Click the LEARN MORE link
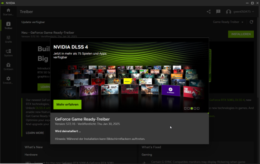This screenshot has width=260, height=164. pyautogui.click(x=35, y=133)
